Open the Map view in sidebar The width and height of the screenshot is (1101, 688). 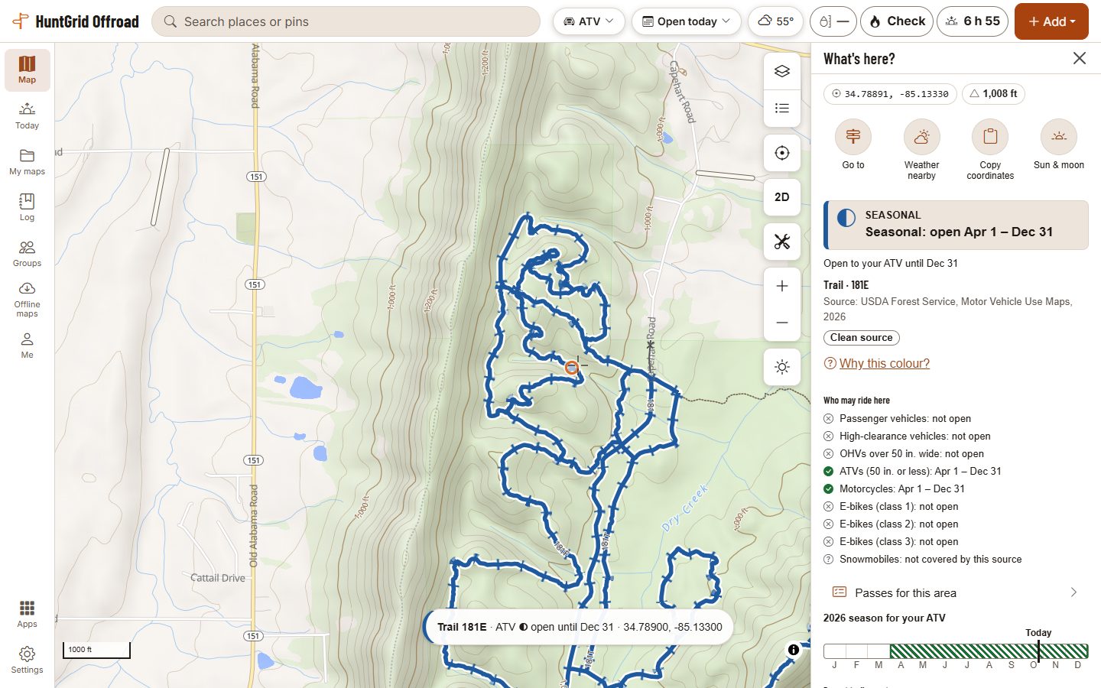[x=28, y=70]
